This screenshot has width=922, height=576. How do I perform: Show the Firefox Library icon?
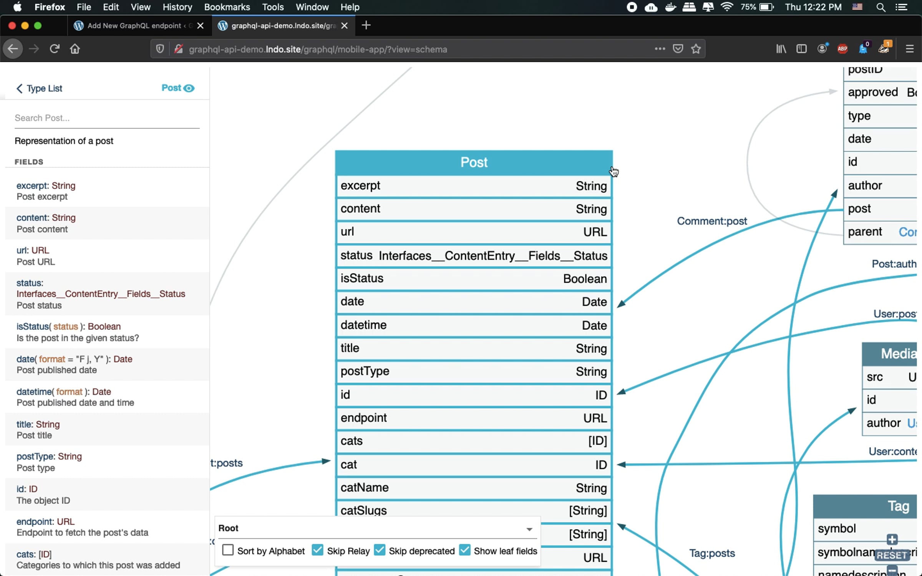781,49
